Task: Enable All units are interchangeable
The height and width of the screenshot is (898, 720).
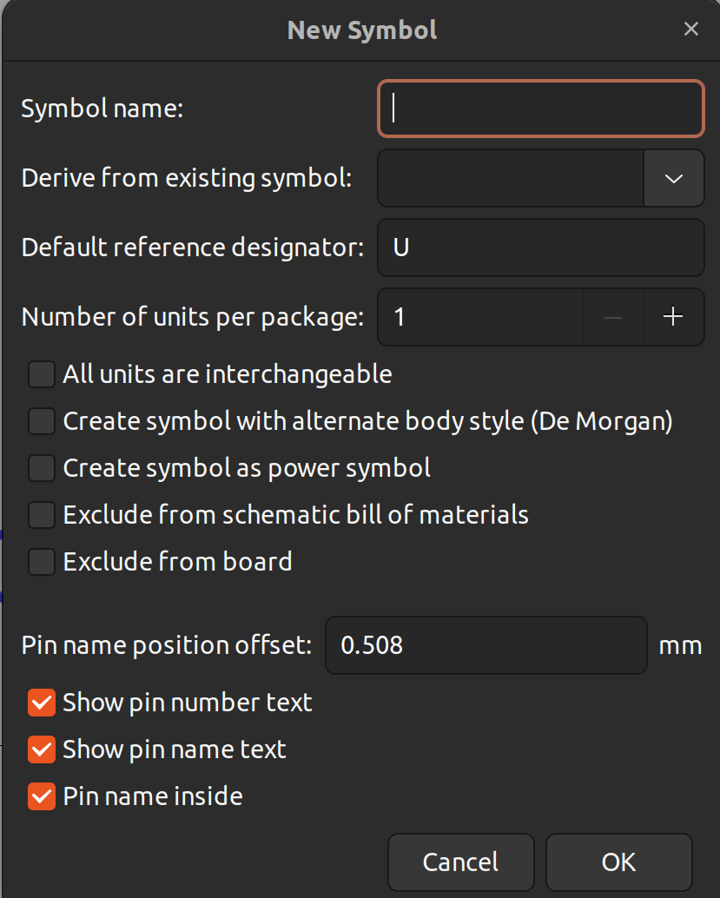Action: click(42, 374)
